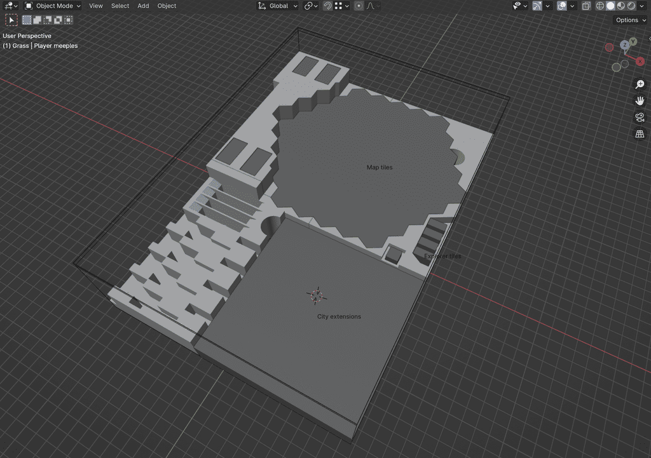This screenshot has height=458, width=651.
Task: Toggle snapping magnet icon
Action: [x=327, y=6]
